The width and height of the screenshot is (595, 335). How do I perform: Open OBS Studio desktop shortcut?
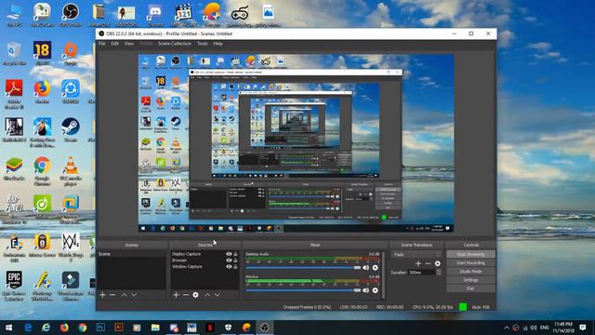coord(71,15)
